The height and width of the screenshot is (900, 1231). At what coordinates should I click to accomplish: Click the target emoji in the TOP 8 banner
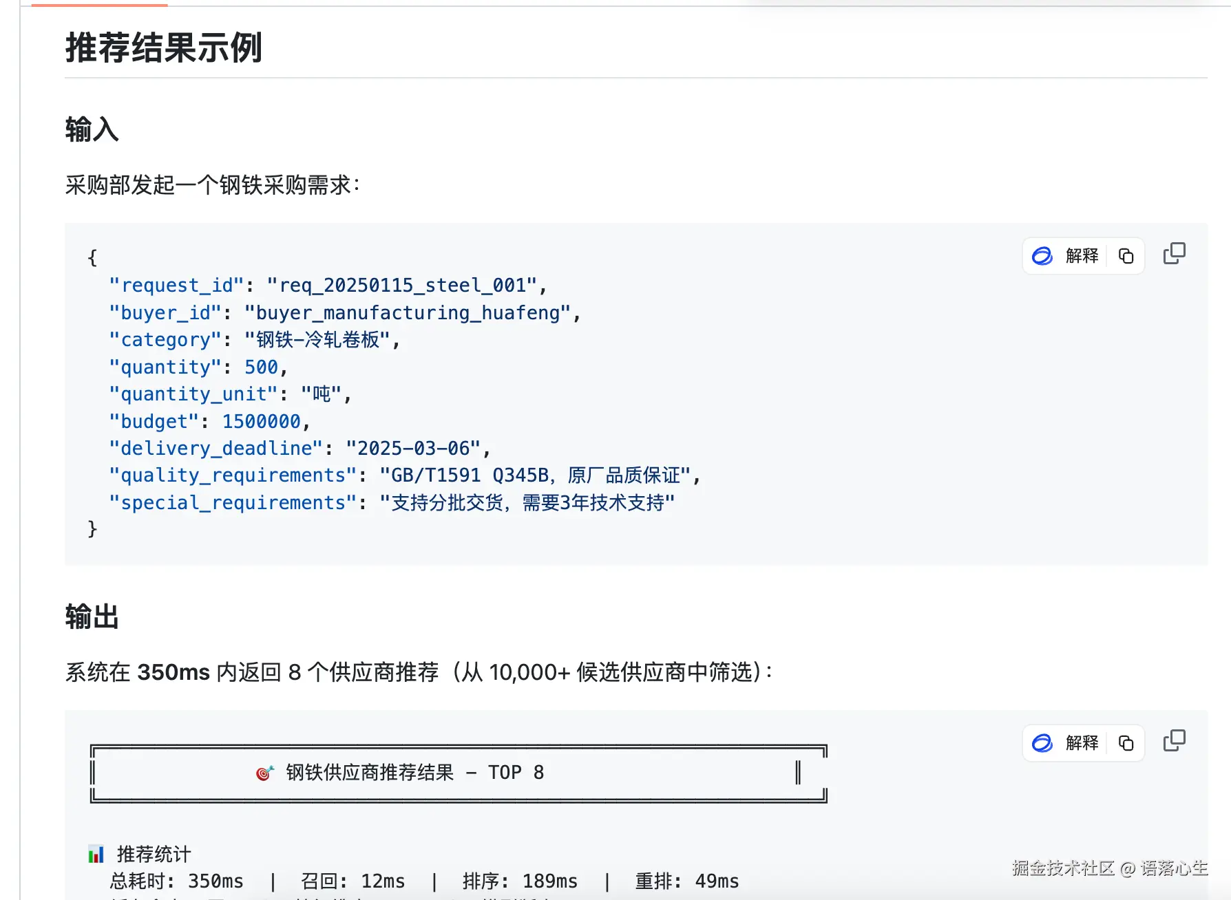pos(265,771)
